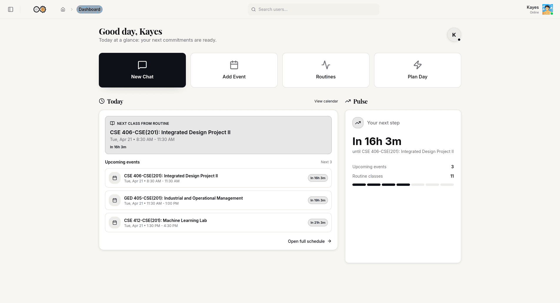Viewport: 560px width, 303px height.
Task: Open the View calendar link
Action: 326,101
